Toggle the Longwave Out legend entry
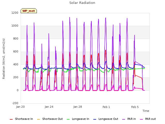 106,119
